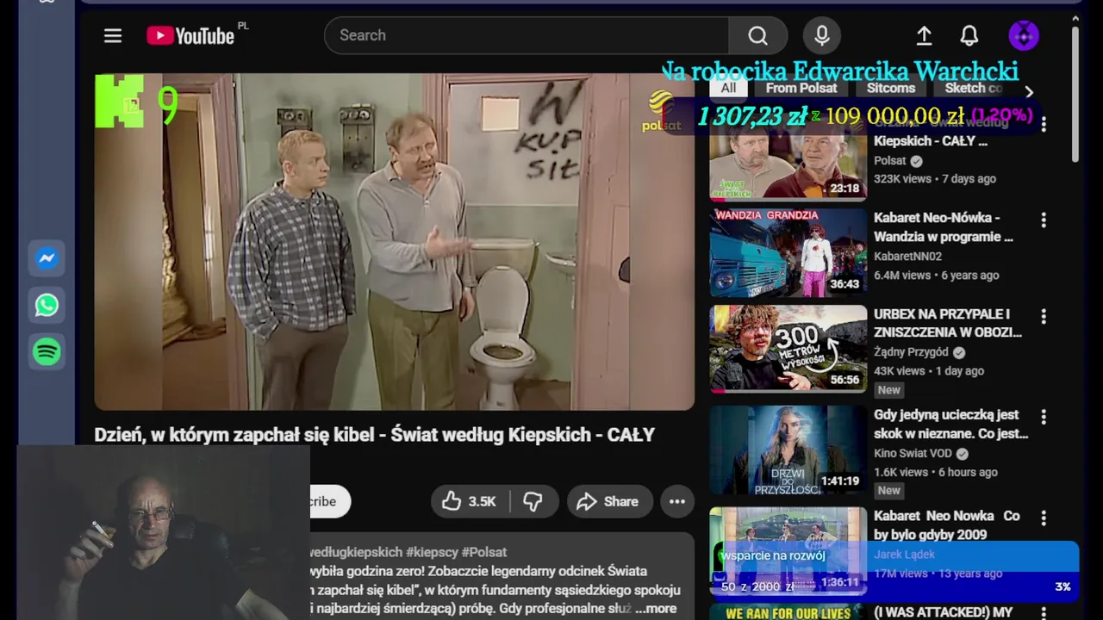Dislike the video with thumbs down
This screenshot has width=1103, height=620.
point(533,501)
